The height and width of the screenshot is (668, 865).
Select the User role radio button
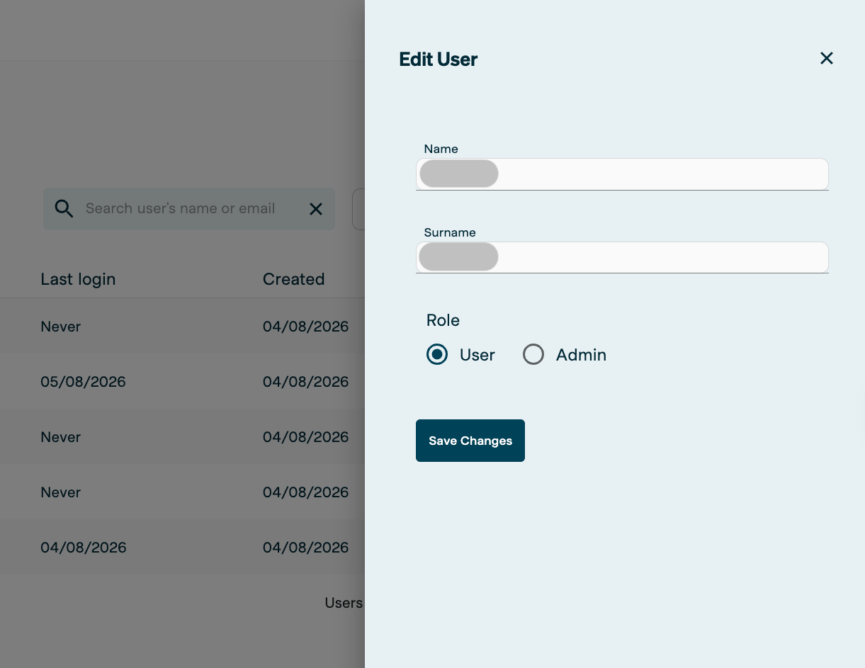(x=437, y=354)
